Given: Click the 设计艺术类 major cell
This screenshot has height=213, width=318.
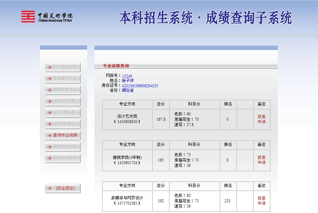Looking at the screenshot, I should (127, 119).
